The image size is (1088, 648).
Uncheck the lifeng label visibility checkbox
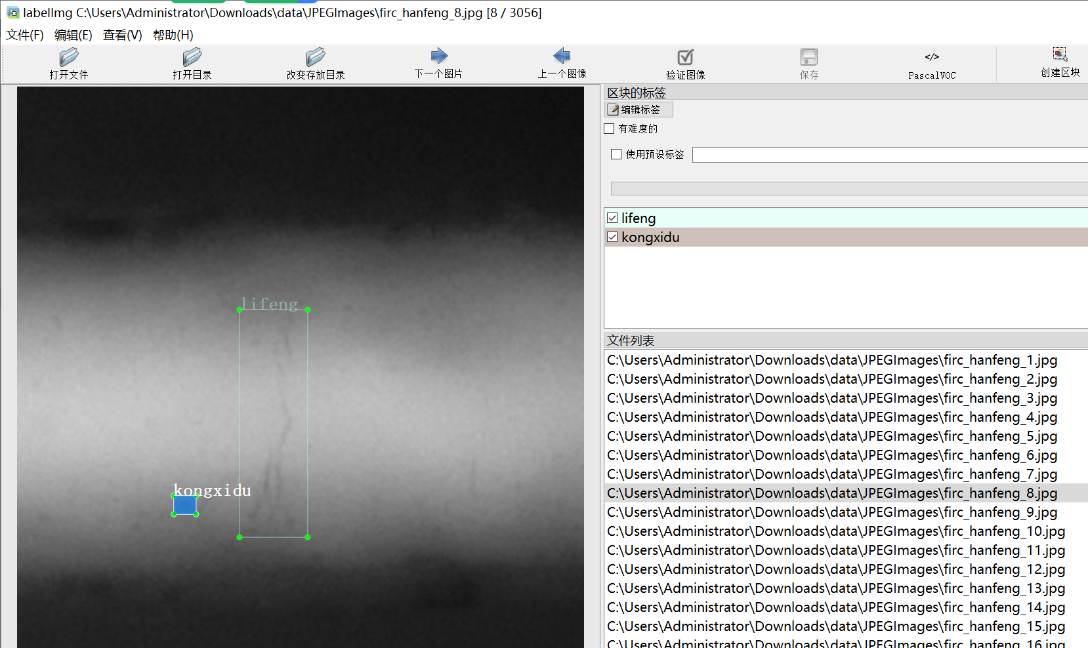[x=612, y=218]
